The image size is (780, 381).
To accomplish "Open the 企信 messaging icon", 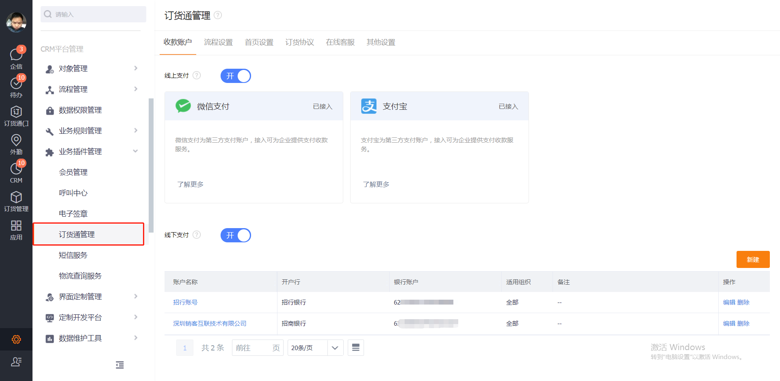I will tap(16, 54).
